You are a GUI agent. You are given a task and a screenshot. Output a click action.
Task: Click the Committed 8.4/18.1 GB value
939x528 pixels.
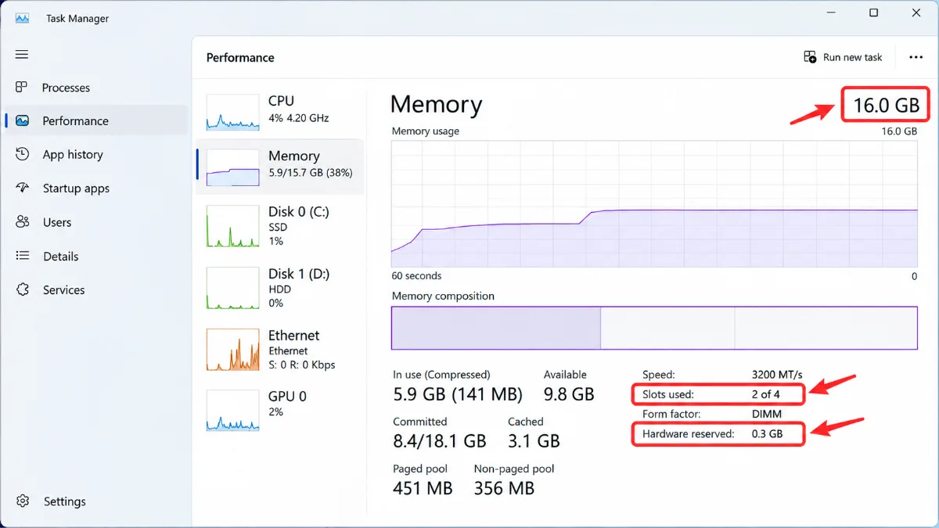click(439, 441)
